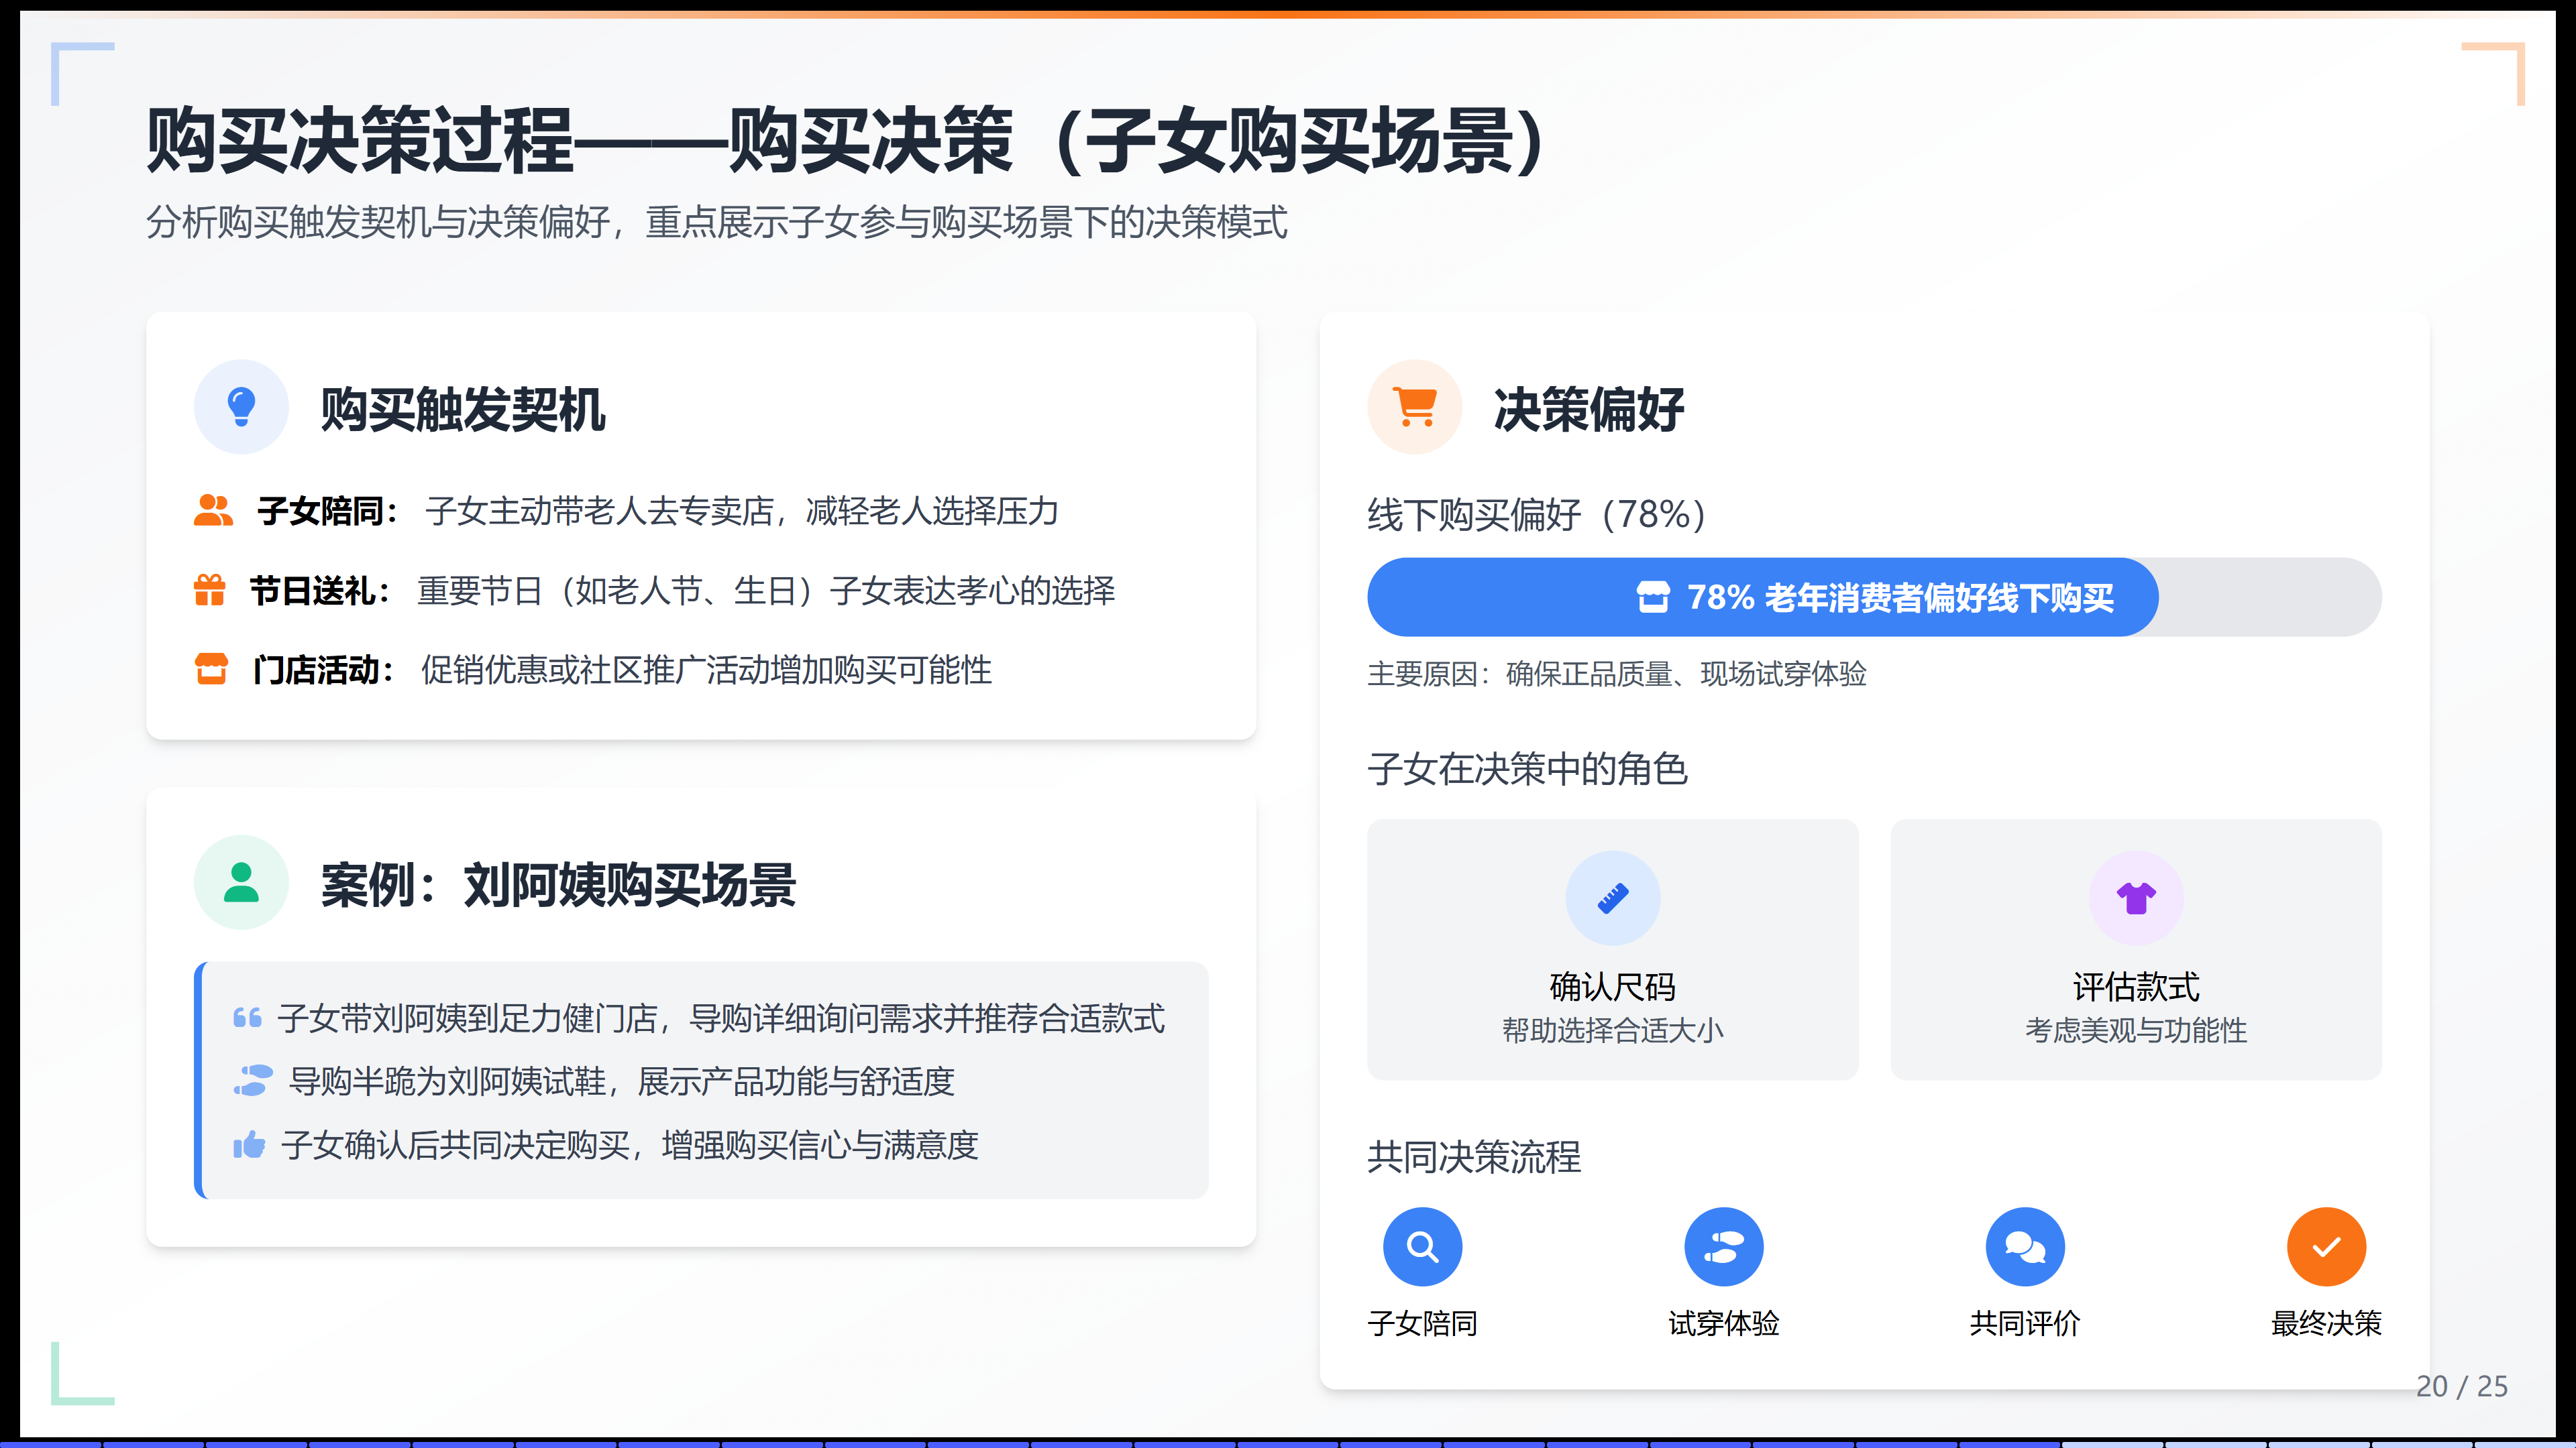
Task: Click the 确认尺码 role card
Action: pos(1612,949)
